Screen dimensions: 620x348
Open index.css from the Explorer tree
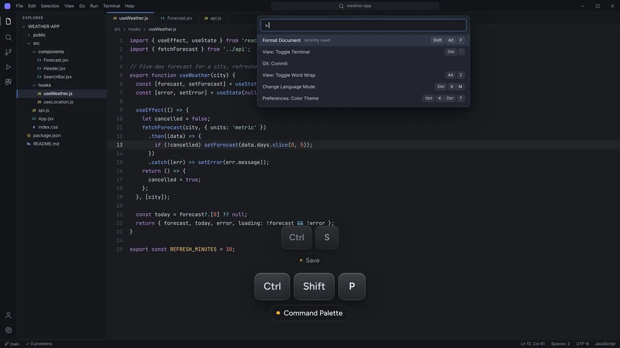click(62, 127)
